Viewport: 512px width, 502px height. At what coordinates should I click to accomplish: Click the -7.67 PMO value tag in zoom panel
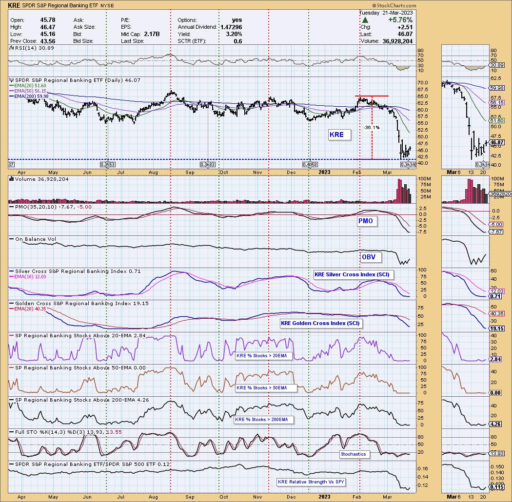(496, 232)
